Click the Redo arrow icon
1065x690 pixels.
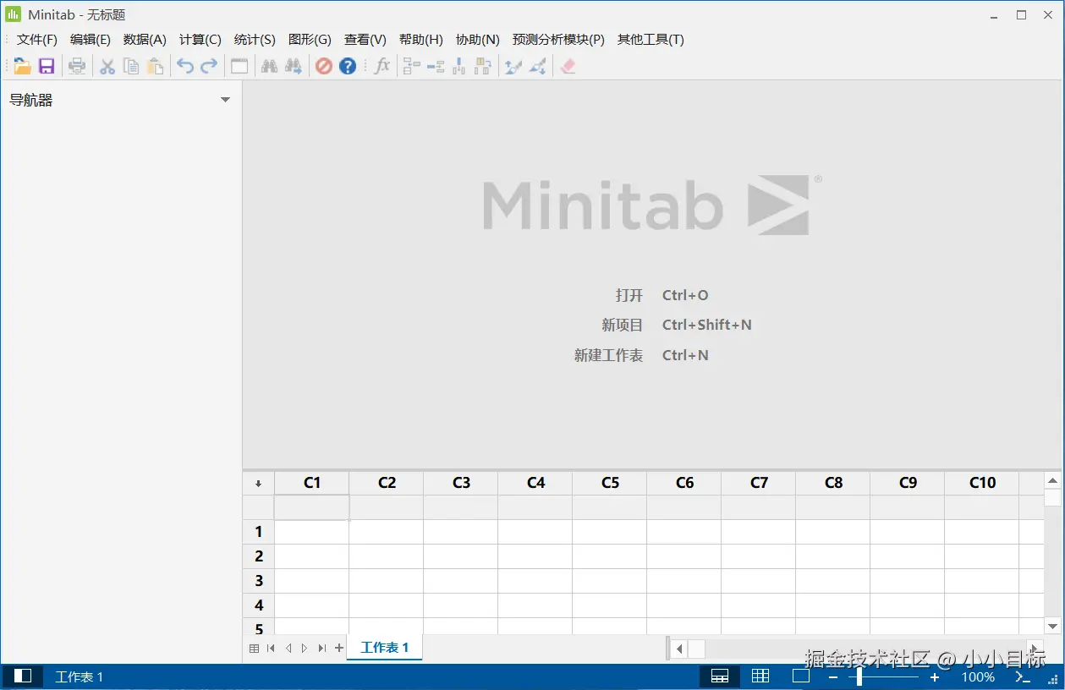pyautogui.click(x=209, y=66)
